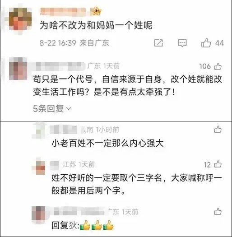Select the comment starting '姓不好听的一定要取个三字名'
The width and height of the screenshot is (232, 237).
(137, 184)
